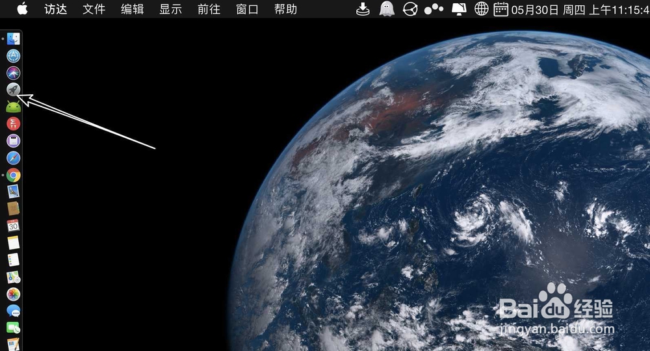Open the 帮助 menu
Viewport: 650px width, 351px height.
pyautogui.click(x=285, y=9)
